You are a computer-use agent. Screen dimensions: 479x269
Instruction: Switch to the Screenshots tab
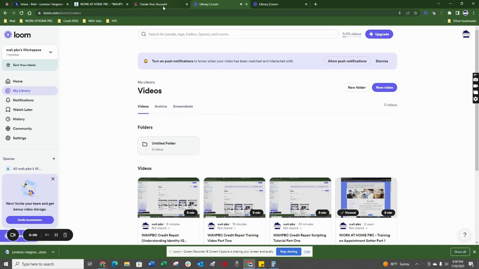(x=183, y=106)
